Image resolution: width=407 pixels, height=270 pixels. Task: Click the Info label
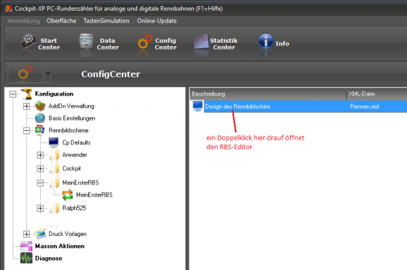[282, 43]
